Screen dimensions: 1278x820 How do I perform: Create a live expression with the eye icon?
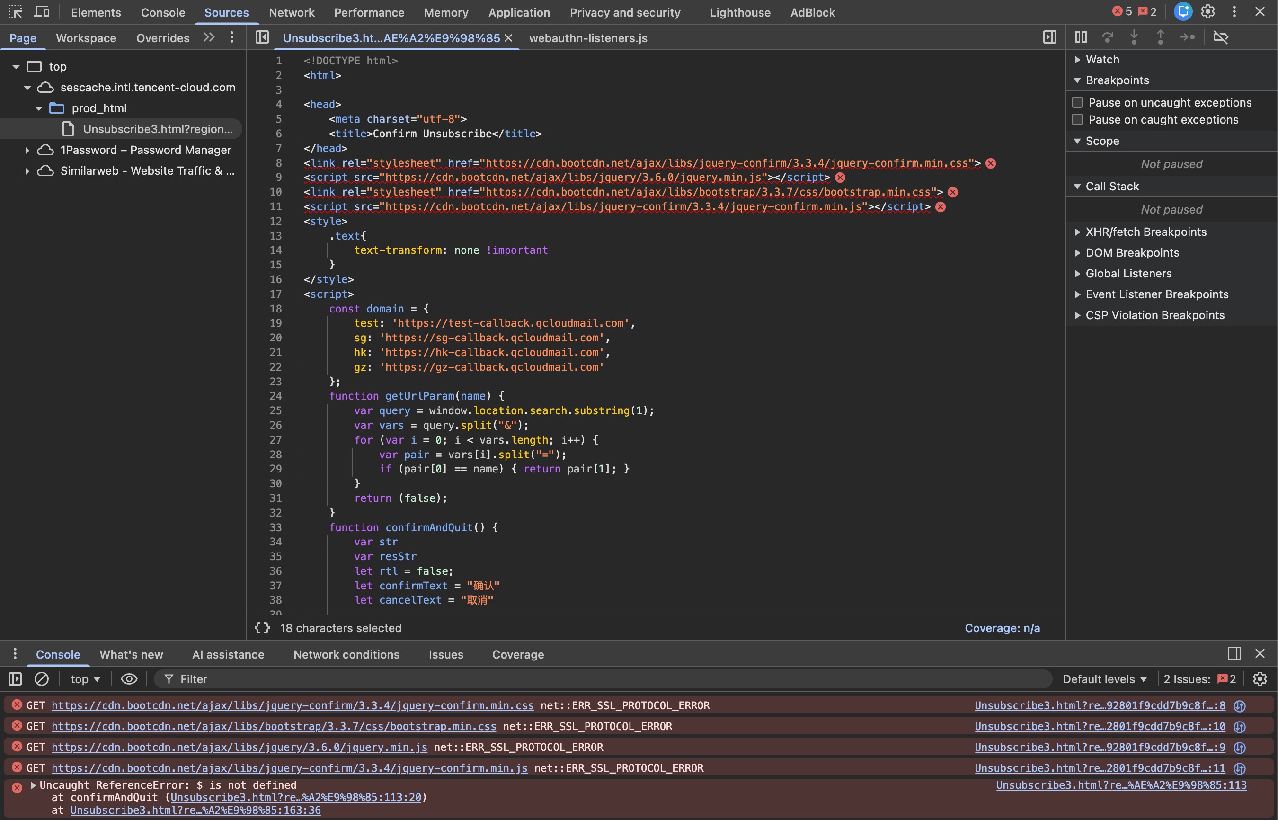129,679
